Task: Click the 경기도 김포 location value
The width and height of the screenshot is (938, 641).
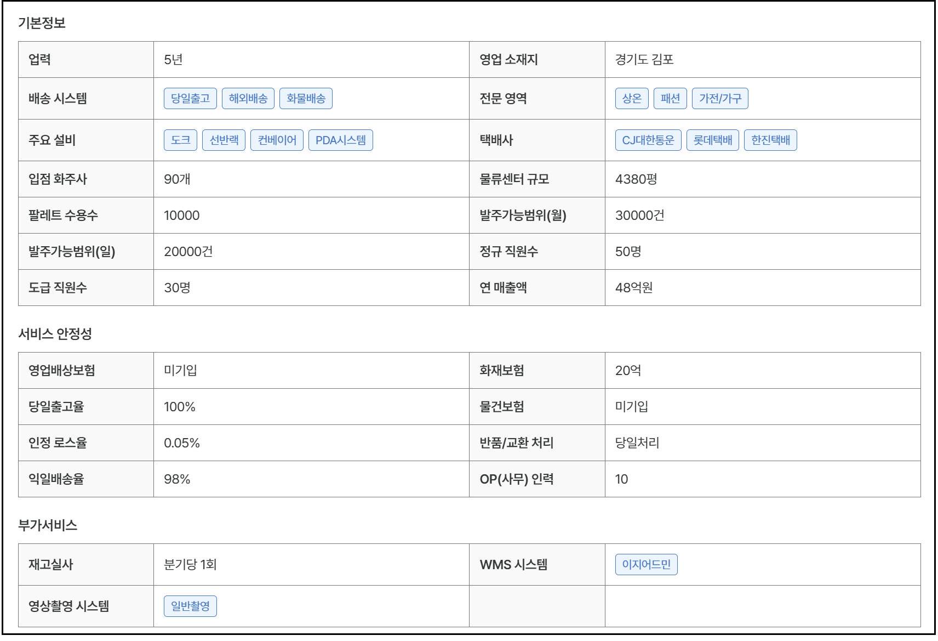Action: [x=644, y=60]
